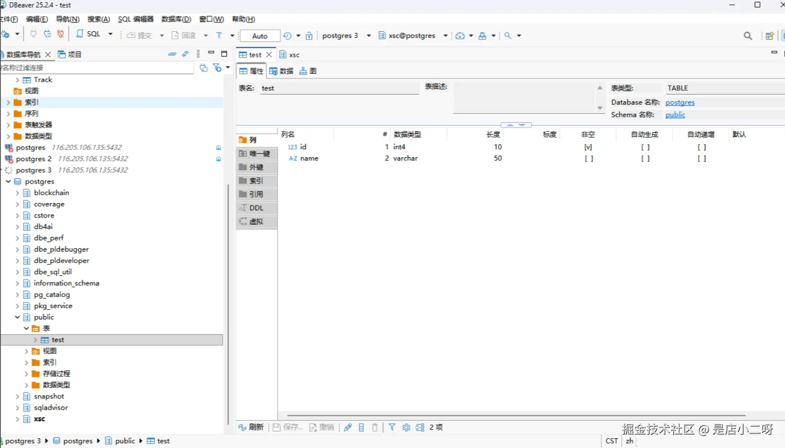Click the Connect plug icon in the toolbar
Image resolution: width=785 pixels, height=448 pixels.
[34, 35]
